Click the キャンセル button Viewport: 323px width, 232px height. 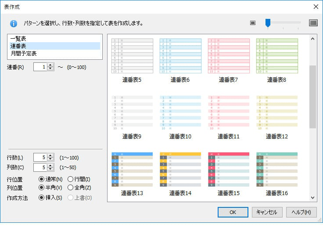click(267, 212)
